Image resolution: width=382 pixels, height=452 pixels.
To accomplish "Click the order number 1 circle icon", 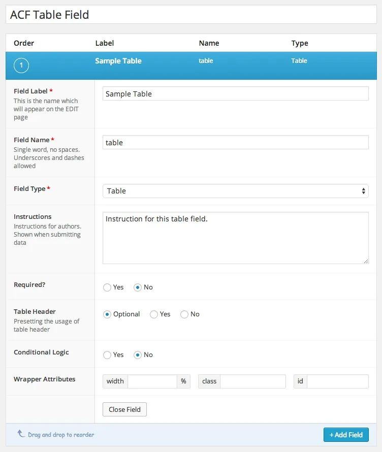I will 21,66.
